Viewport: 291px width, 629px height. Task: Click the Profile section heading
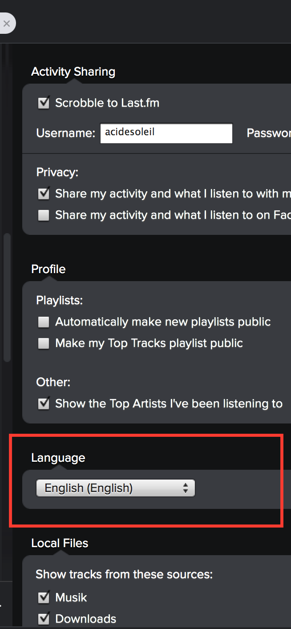48,269
